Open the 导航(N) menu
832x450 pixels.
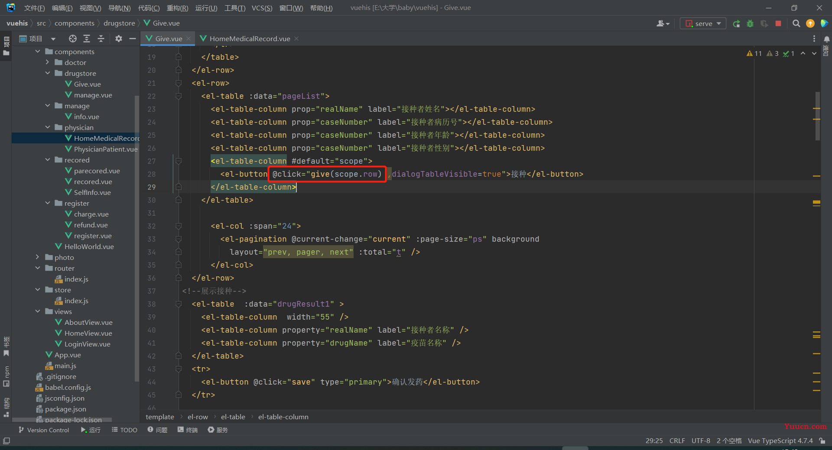[119, 8]
